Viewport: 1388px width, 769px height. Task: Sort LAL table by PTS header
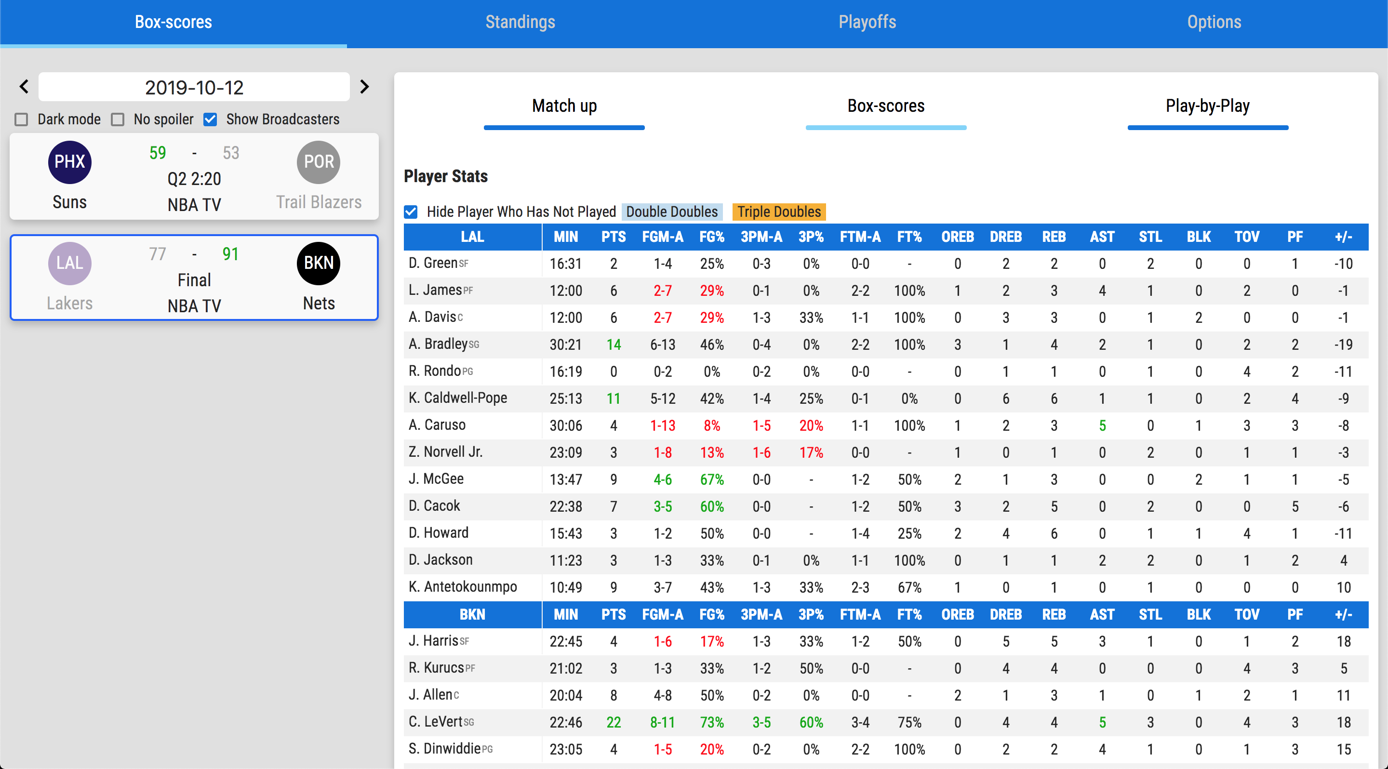tap(613, 237)
